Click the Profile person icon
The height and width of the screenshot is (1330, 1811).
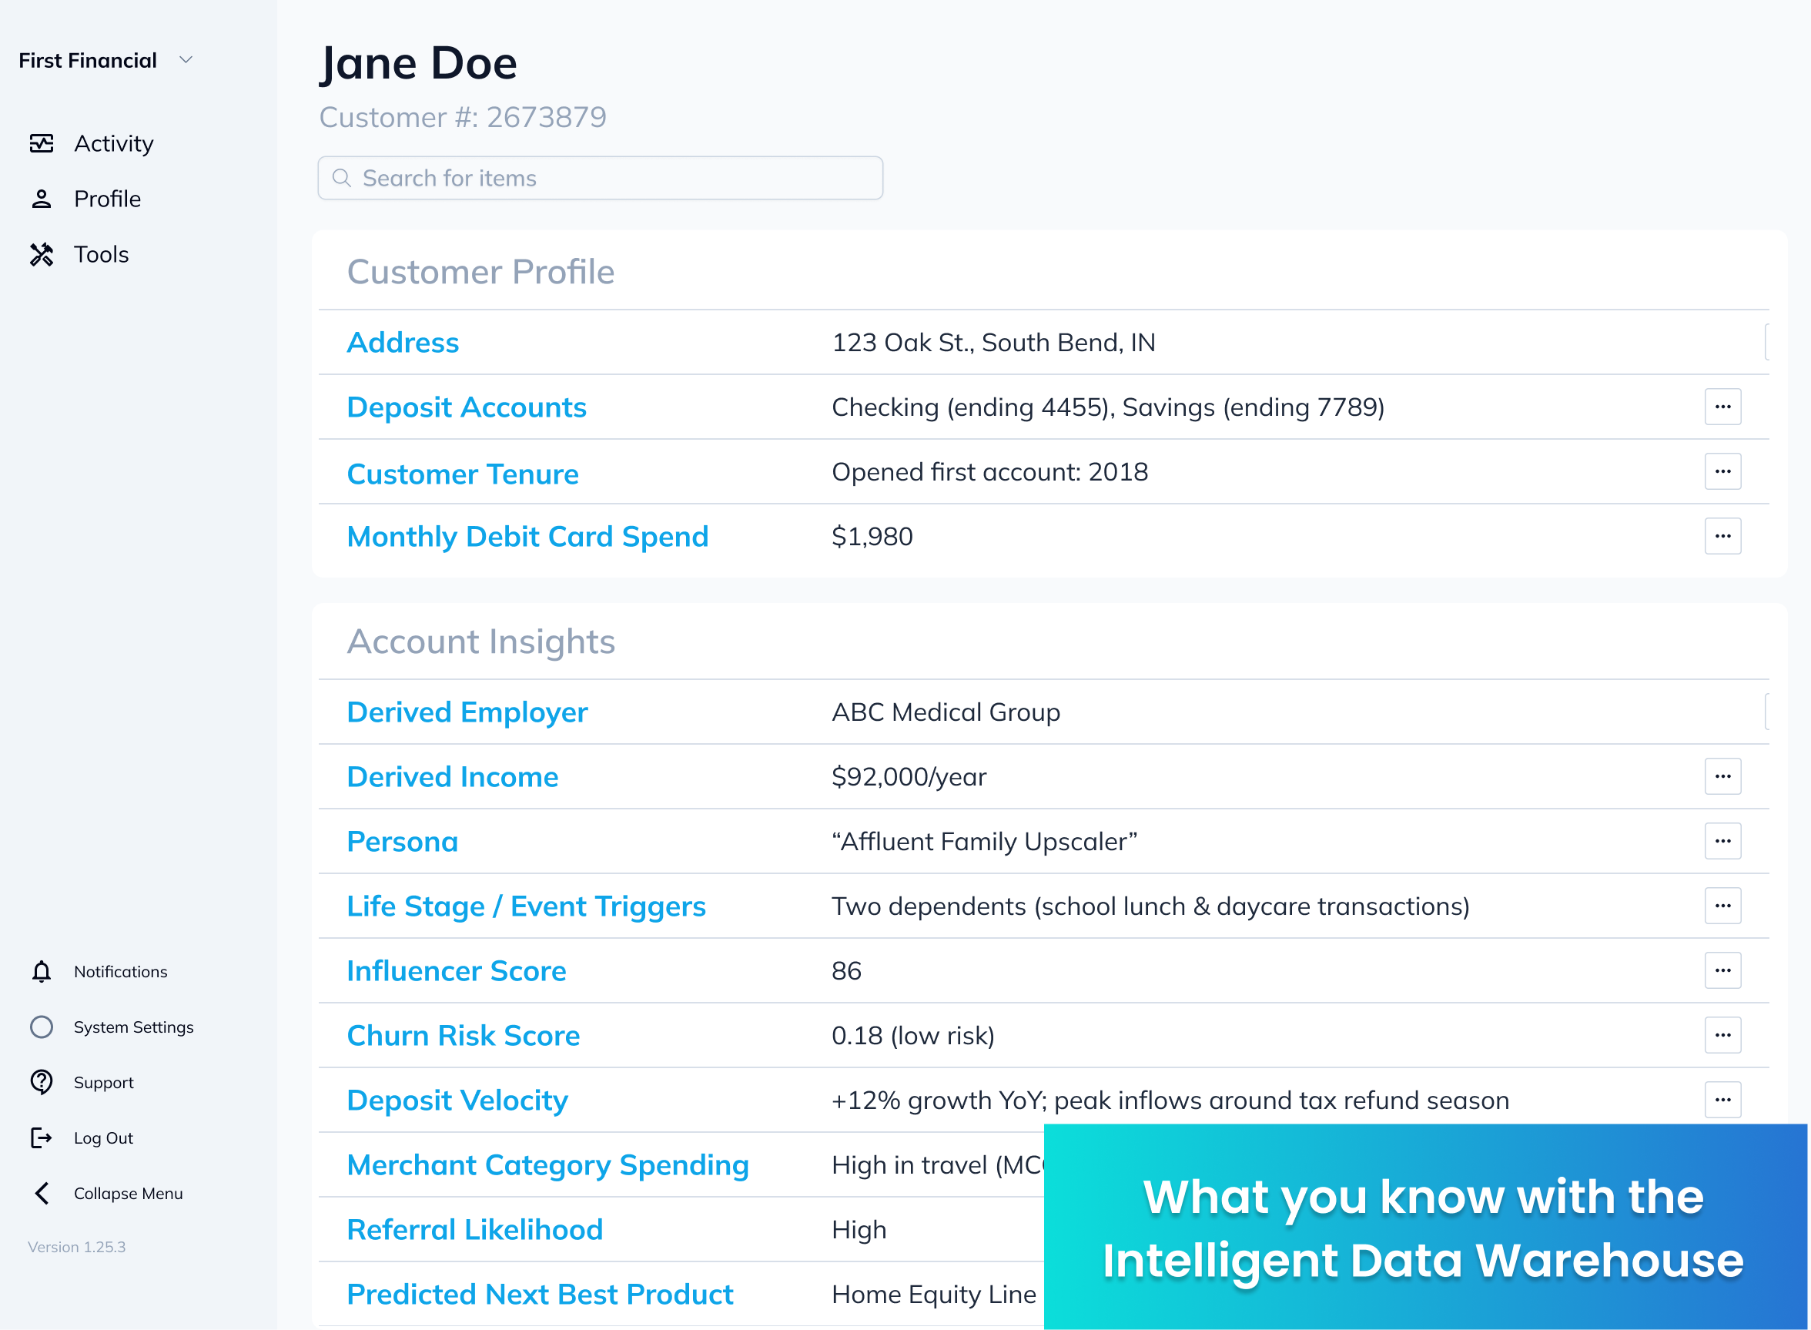pyautogui.click(x=42, y=199)
